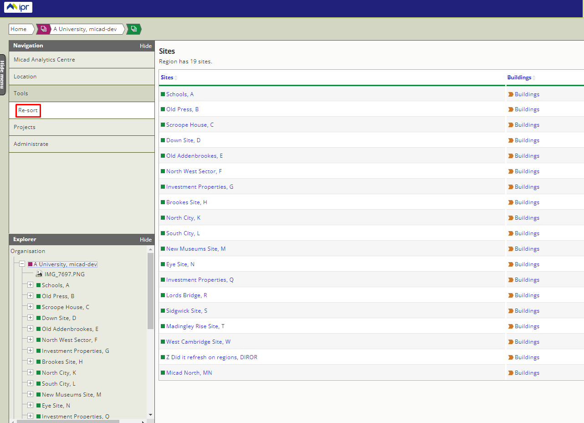Click the orange arrow icon beside Schools Buildings

click(x=511, y=94)
